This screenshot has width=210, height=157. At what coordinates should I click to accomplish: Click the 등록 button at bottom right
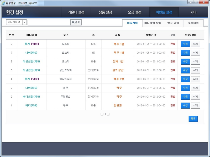click(x=193, y=119)
